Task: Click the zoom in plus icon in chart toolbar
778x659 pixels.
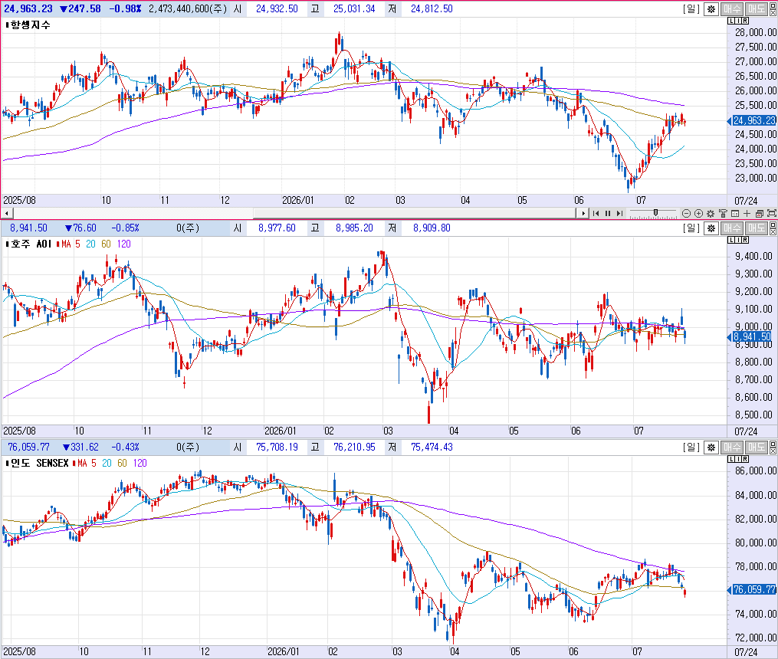Action: point(698,213)
